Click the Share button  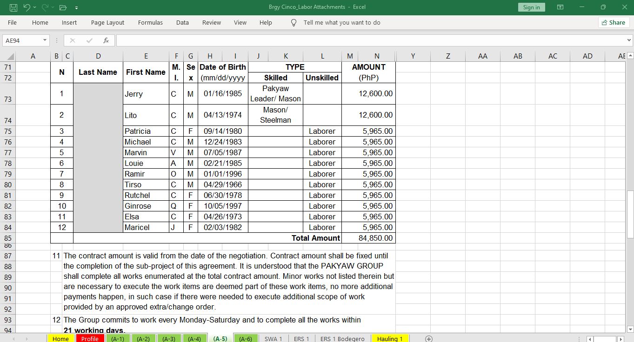pos(614,22)
